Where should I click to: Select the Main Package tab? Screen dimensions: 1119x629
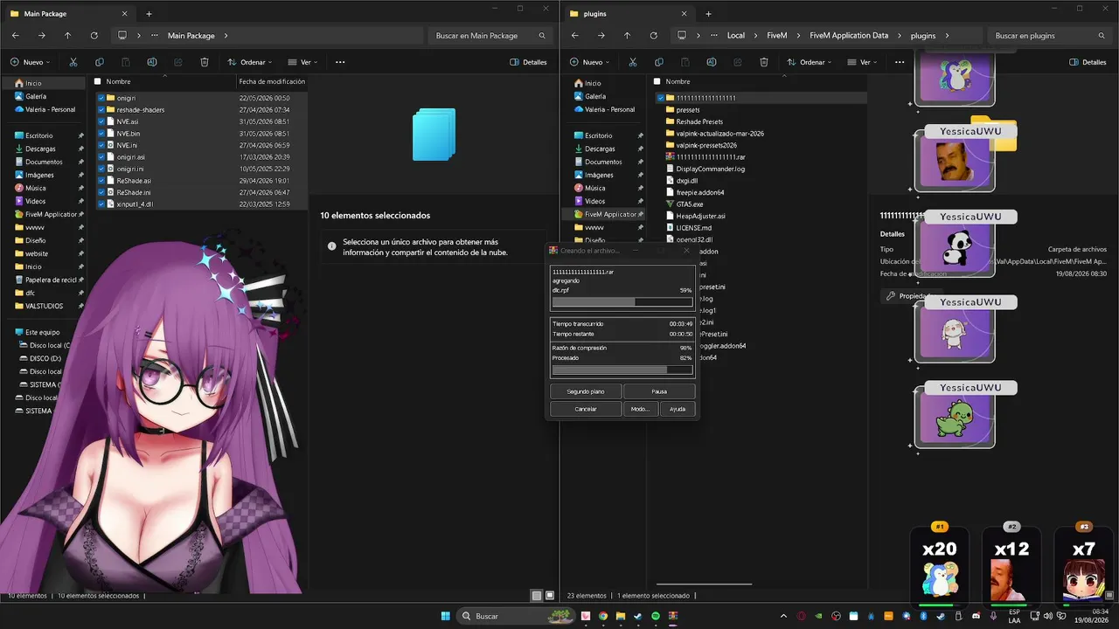pyautogui.click(x=70, y=14)
